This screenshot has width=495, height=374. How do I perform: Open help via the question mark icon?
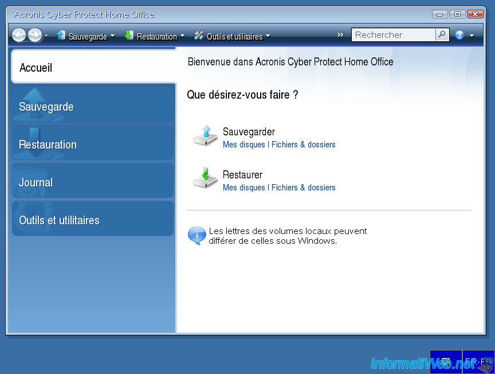(x=459, y=36)
